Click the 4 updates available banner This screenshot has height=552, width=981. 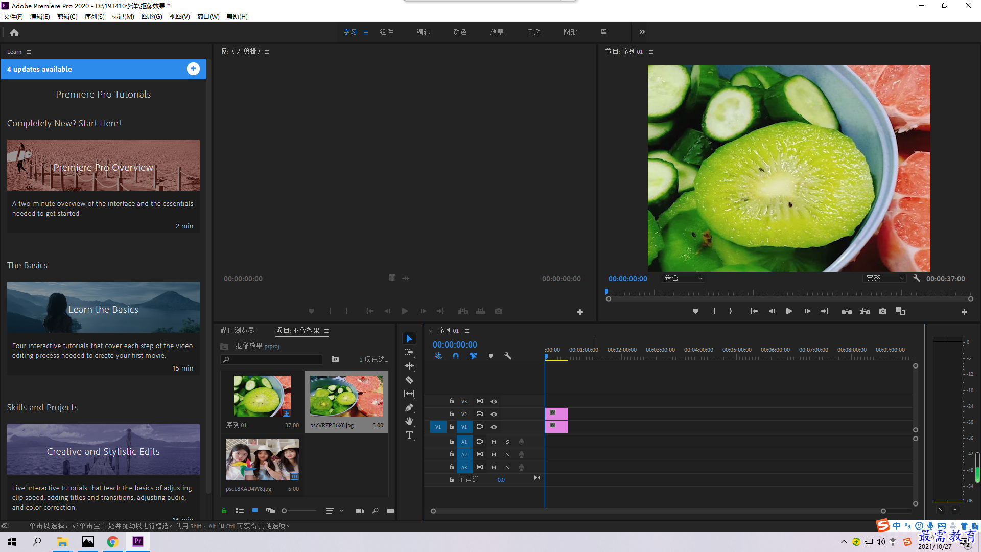103,69
